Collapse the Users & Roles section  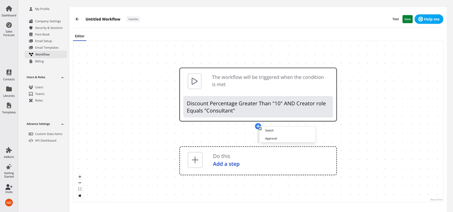click(x=62, y=77)
